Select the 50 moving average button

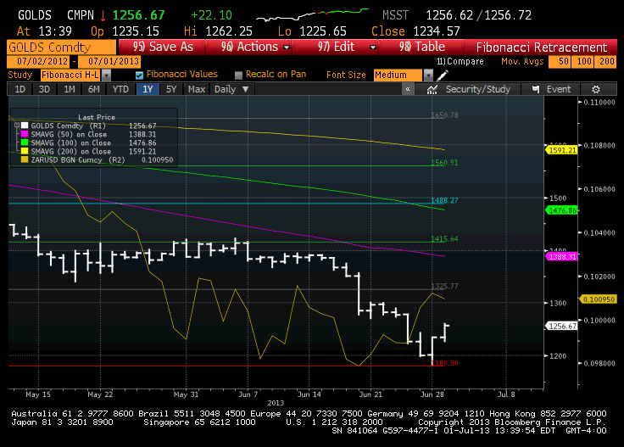[x=559, y=61]
